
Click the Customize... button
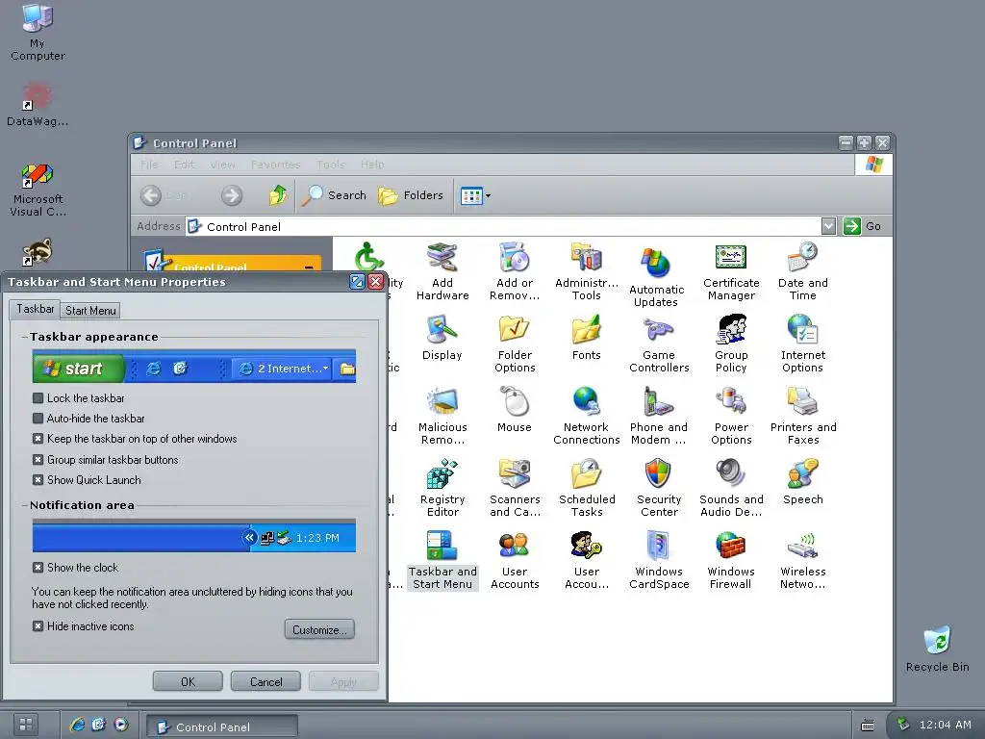click(319, 629)
